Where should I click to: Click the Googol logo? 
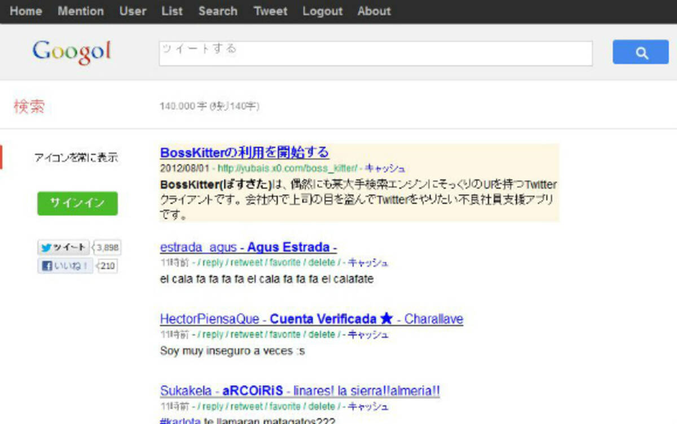[72, 52]
